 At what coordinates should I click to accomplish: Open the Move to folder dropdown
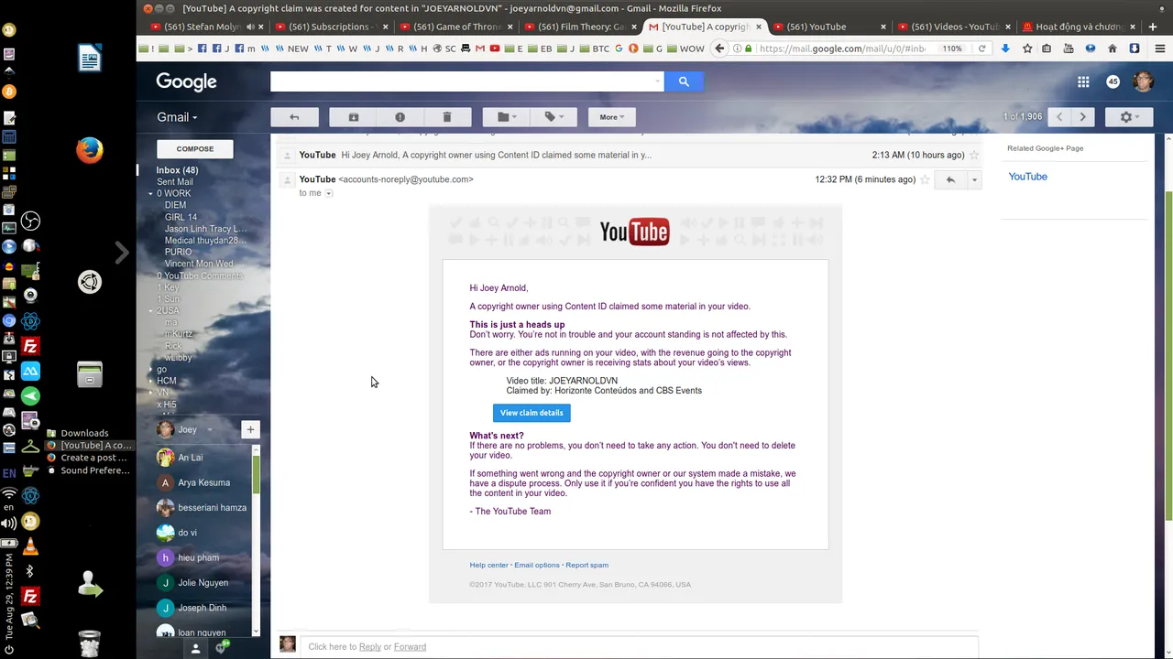507,117
